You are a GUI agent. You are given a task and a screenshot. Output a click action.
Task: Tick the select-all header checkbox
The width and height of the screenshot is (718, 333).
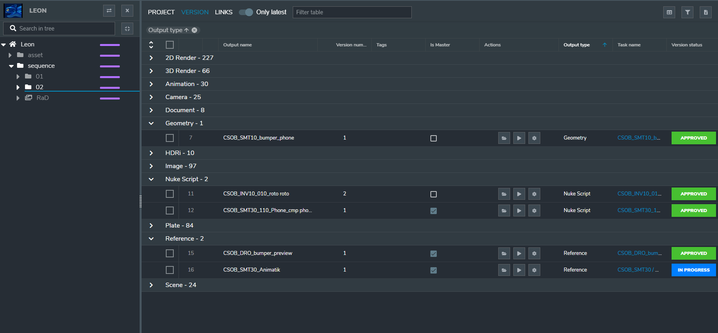click(170, 45)
